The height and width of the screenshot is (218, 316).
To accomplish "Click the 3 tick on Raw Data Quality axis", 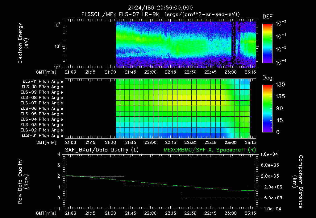I will click(59, 165).
